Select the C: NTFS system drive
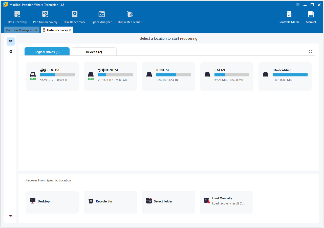Screen dimensions: 324x228 (x=52, y=76)
